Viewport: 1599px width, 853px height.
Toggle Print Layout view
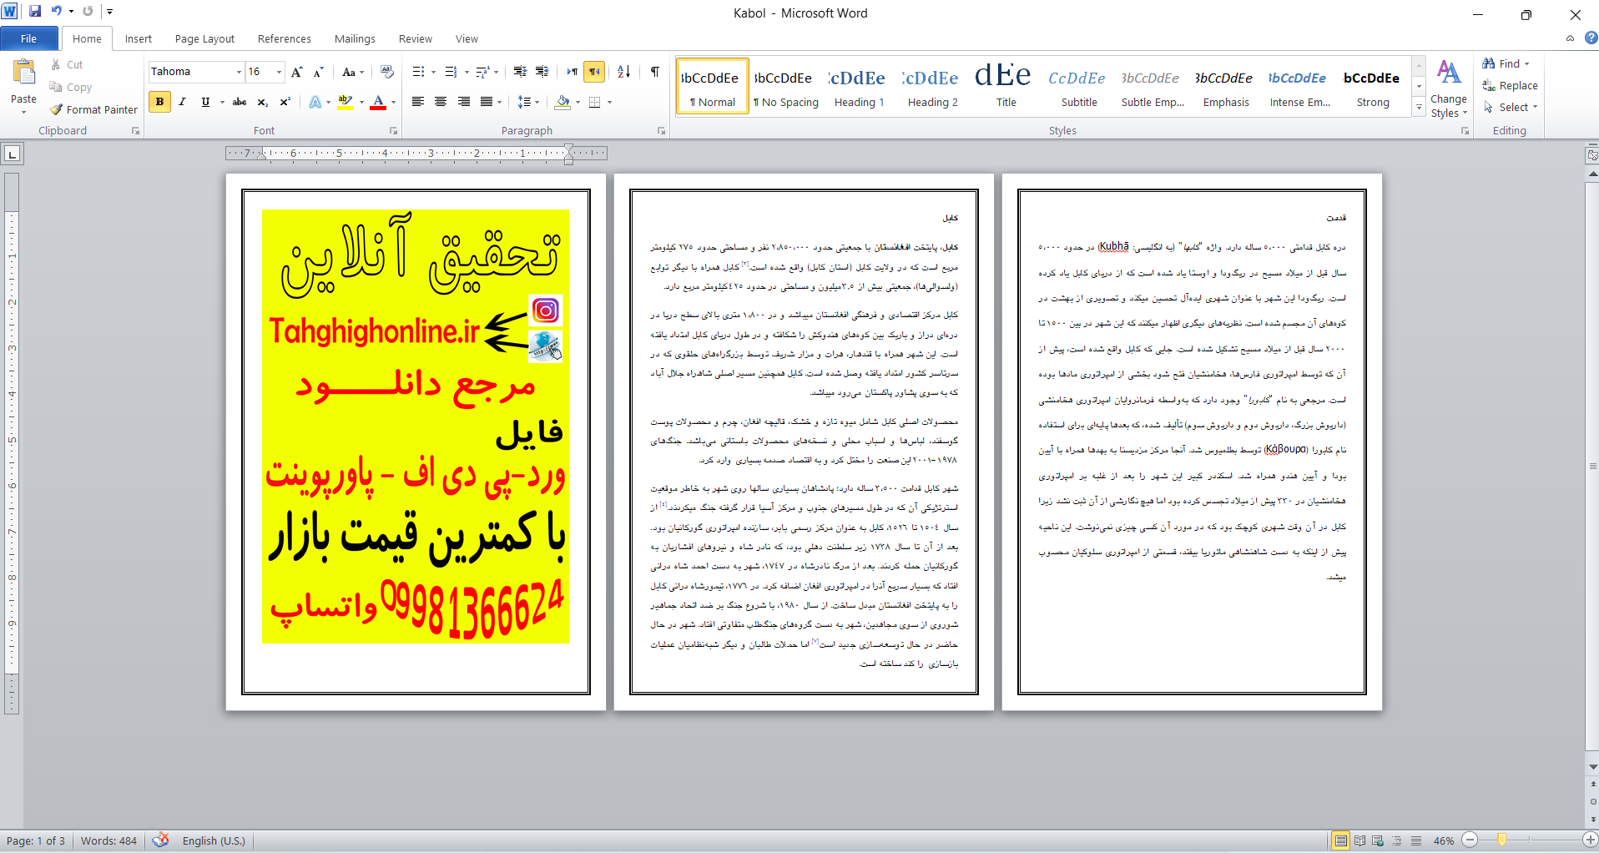1340,840
